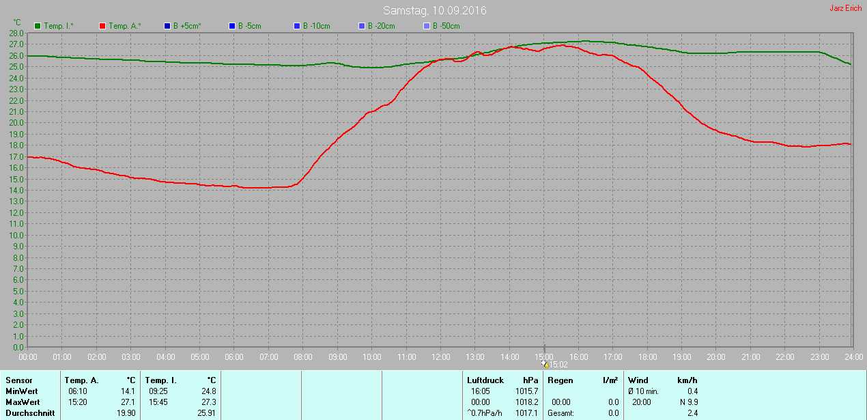Viewport: 867px width, 420px height.
Task: Click the Durchschnitt row label
Action: pyautogui.click(x=30, y=413)
